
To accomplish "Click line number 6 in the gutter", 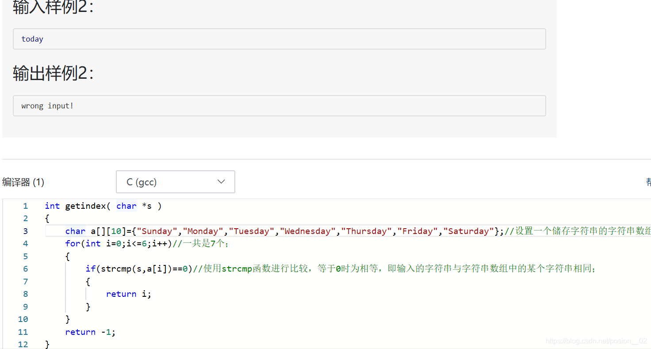I will point(25,268).
